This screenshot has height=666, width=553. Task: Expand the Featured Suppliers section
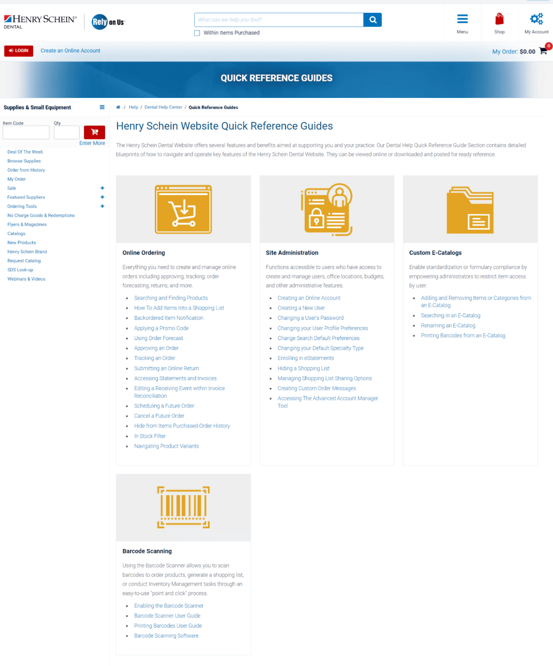click(x=102, y=197)
